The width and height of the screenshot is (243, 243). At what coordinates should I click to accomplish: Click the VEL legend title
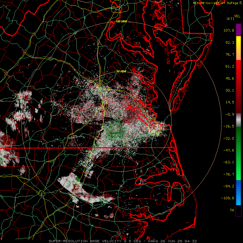237,16
